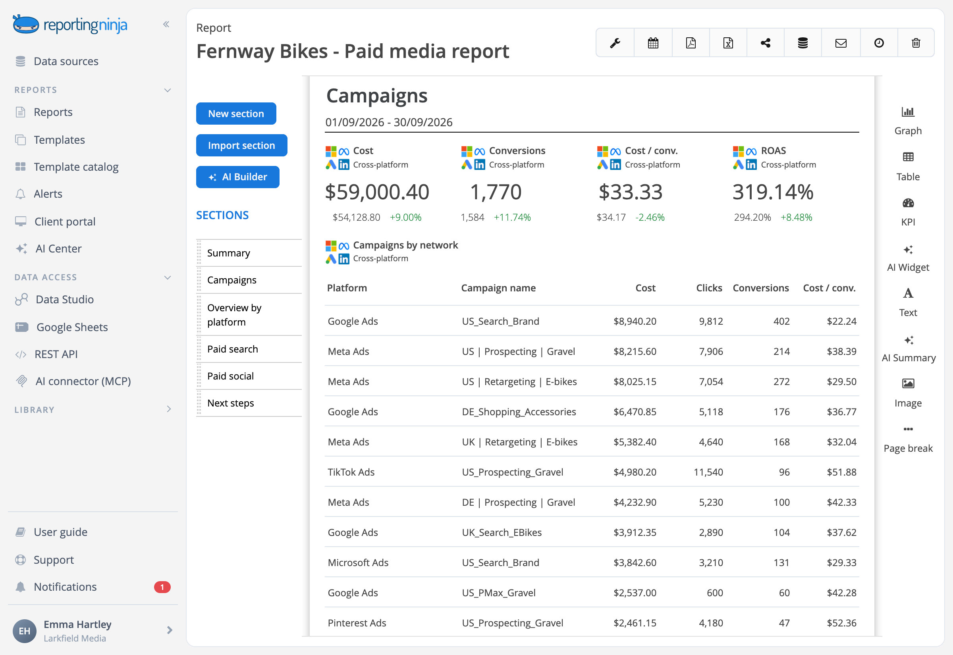
Task: Click the ROAS KPI value 319.14%
Action: (773, 192)
